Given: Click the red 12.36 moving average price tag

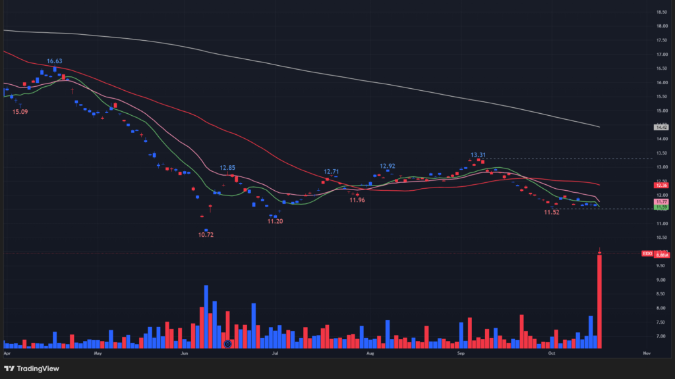Looking at the screenshot, I should pos(661,185).
